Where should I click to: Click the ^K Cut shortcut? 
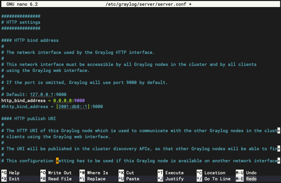tap(126, 173)
